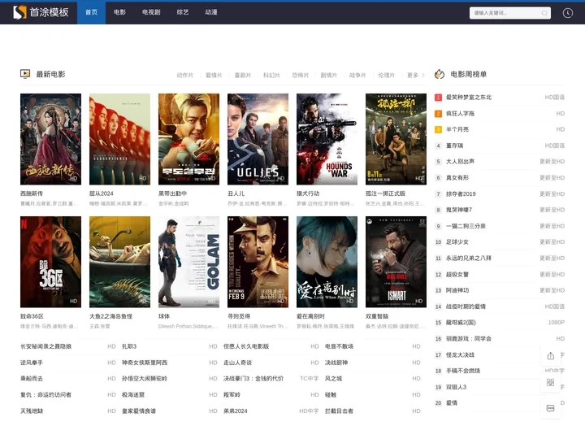Click the 猎犬行动 title link
Viewport: 585px width, 439px height.
(308, 193)
